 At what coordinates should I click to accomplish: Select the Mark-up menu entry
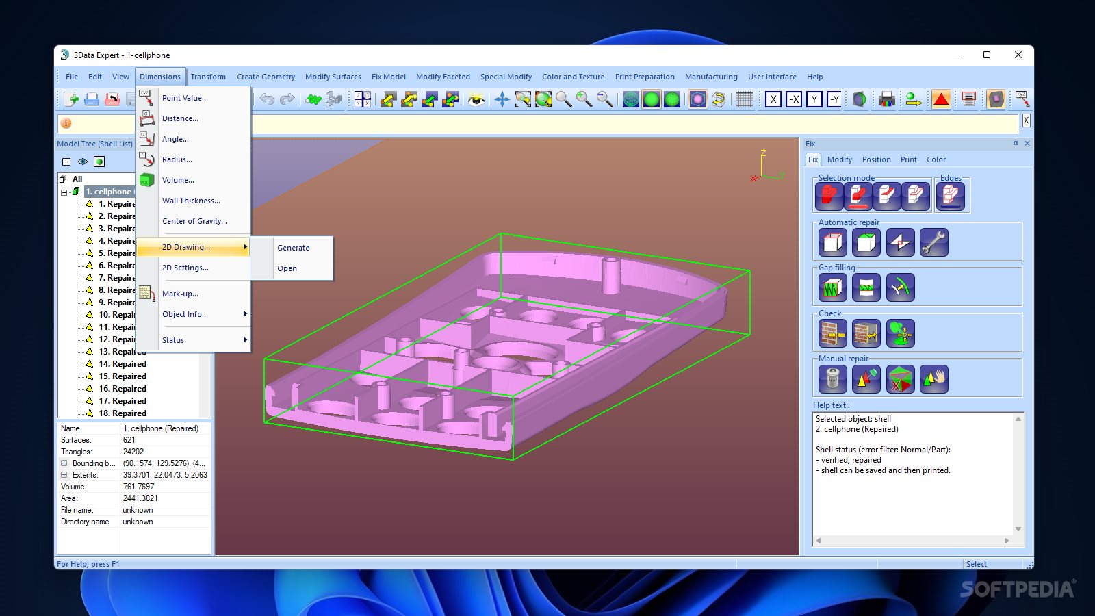[x=194, y=294]
